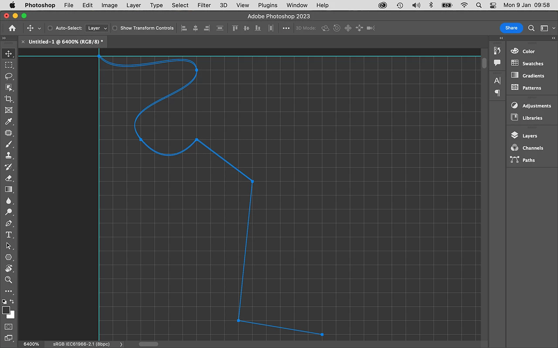Open the Layer menu
The width and height of the screenshot is (558, 348).
click(x=133, y=5)
